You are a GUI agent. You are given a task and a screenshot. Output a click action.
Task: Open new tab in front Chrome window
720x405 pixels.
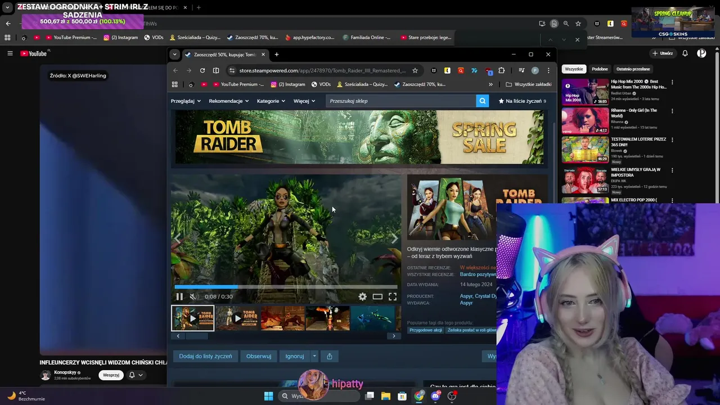tap(277, 55)
